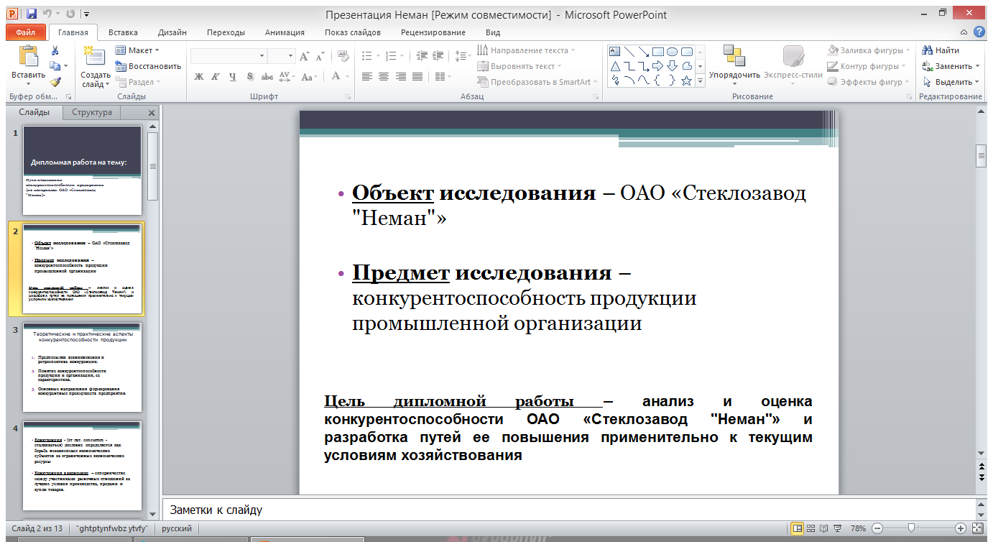Image resolution: width=993 pixels, height=542 pixels.
Task: Switch to Normal view icon in status bar
Action: 797,528
